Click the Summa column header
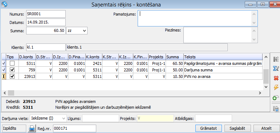The height and width of the screenshot is (133, 280). (x=175, y=57)
